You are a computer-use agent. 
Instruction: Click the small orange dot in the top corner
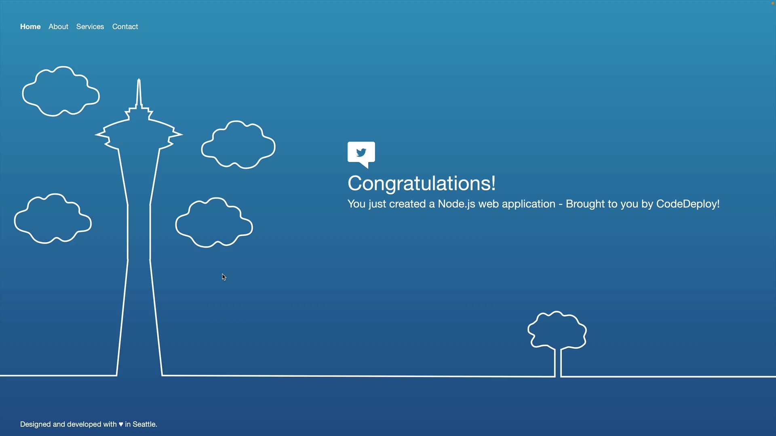pos(773,3)
